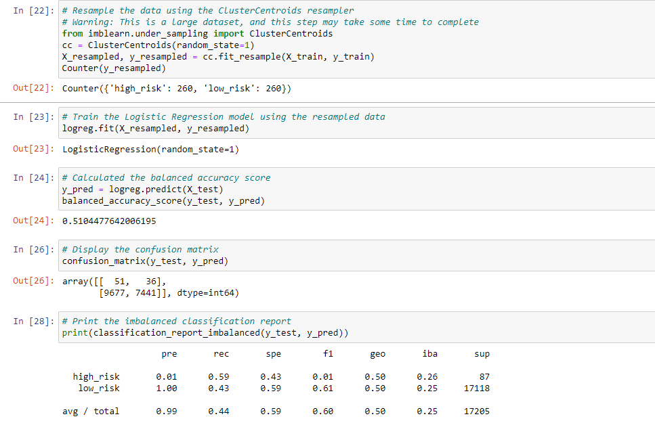Focus the confusion_matrix code cell
This screenshot has height=423, width=655.
click(x=357, y=255)
